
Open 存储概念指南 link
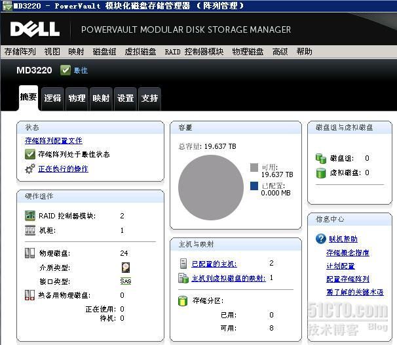(348, 253)
